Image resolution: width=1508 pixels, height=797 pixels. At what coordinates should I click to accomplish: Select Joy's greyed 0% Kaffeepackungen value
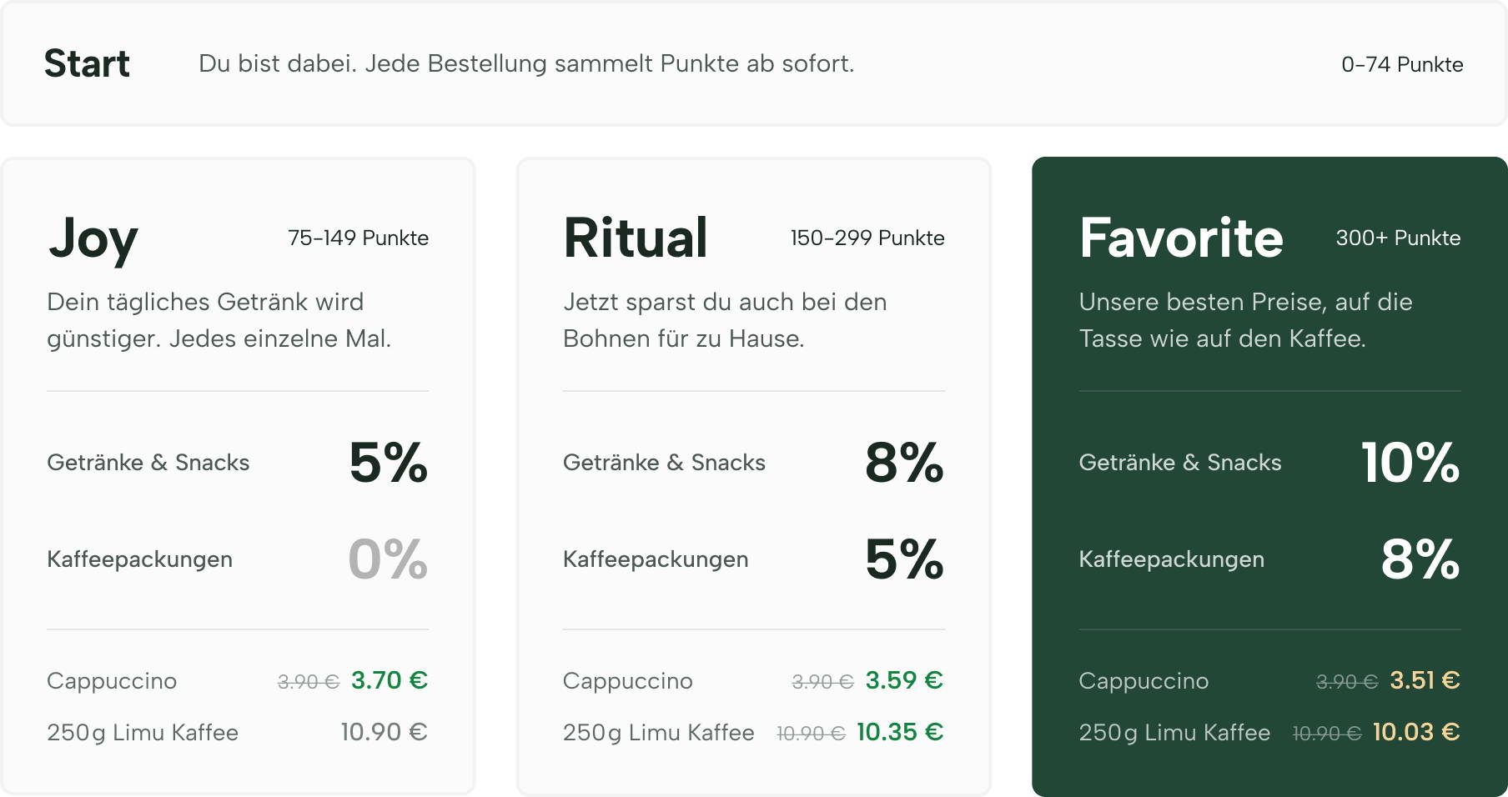388,559
